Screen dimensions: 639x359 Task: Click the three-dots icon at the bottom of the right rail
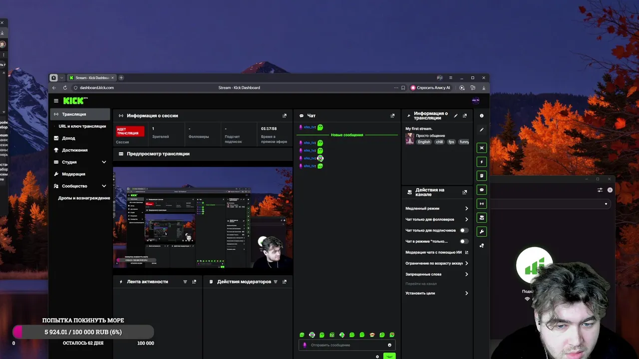click(x=482, y=245)
